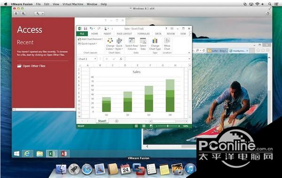Screen dimensions: 282x178
Task: Open Quick Styles gallery in Excel ribbon
Action: coord(119,44)
